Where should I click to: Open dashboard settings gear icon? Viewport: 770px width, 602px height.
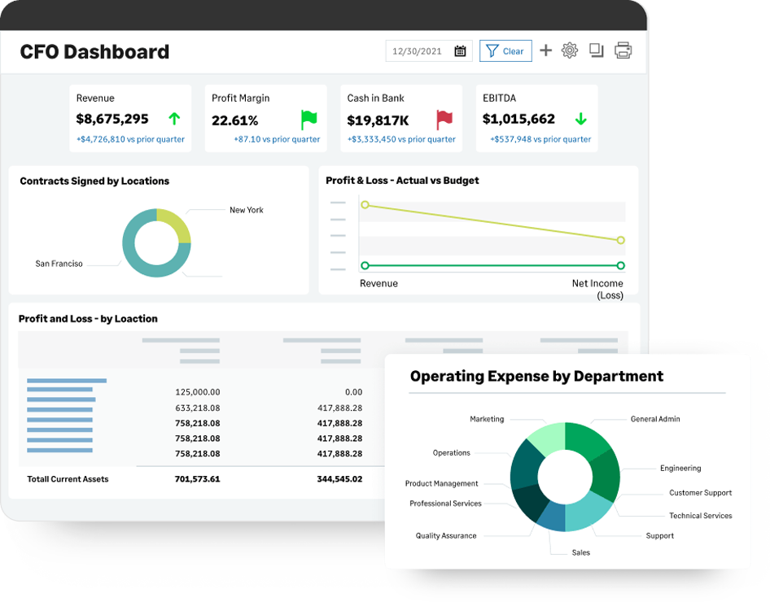pos(570,50)
